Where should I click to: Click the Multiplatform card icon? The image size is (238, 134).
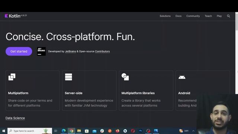pos(12,77)
